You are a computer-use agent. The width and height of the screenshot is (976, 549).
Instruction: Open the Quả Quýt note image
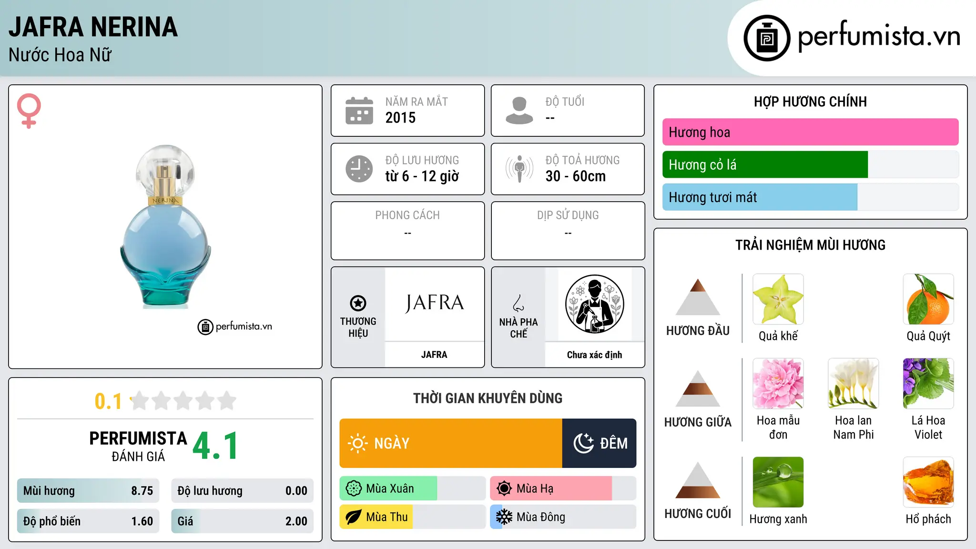click(x=928, y=299)
